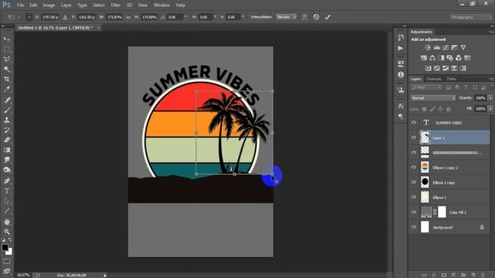The width and height of the screenshot is (495, 278).
Task: Cancel the transform operation
Action: point(316,17)
